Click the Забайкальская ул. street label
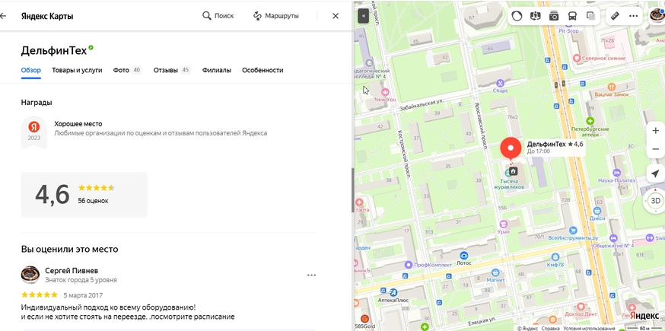 (x=421, y=105)
